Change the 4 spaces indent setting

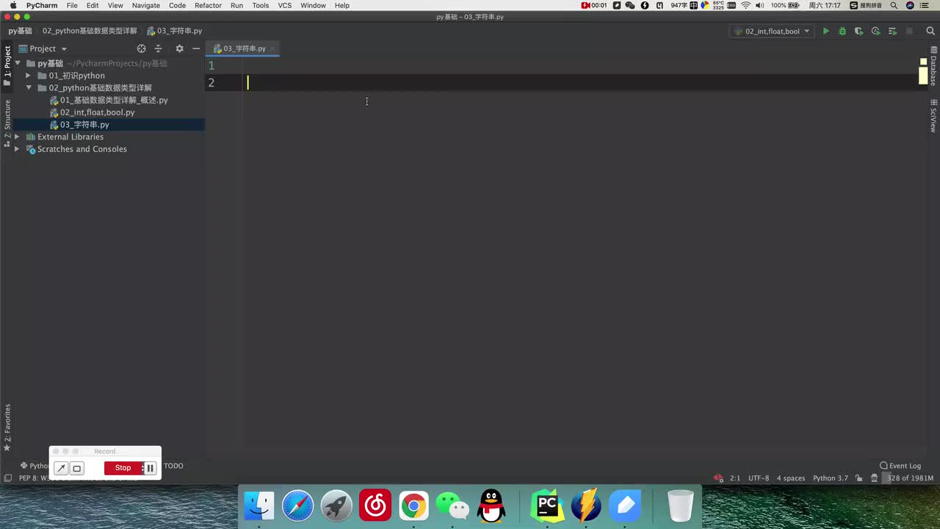791,478
